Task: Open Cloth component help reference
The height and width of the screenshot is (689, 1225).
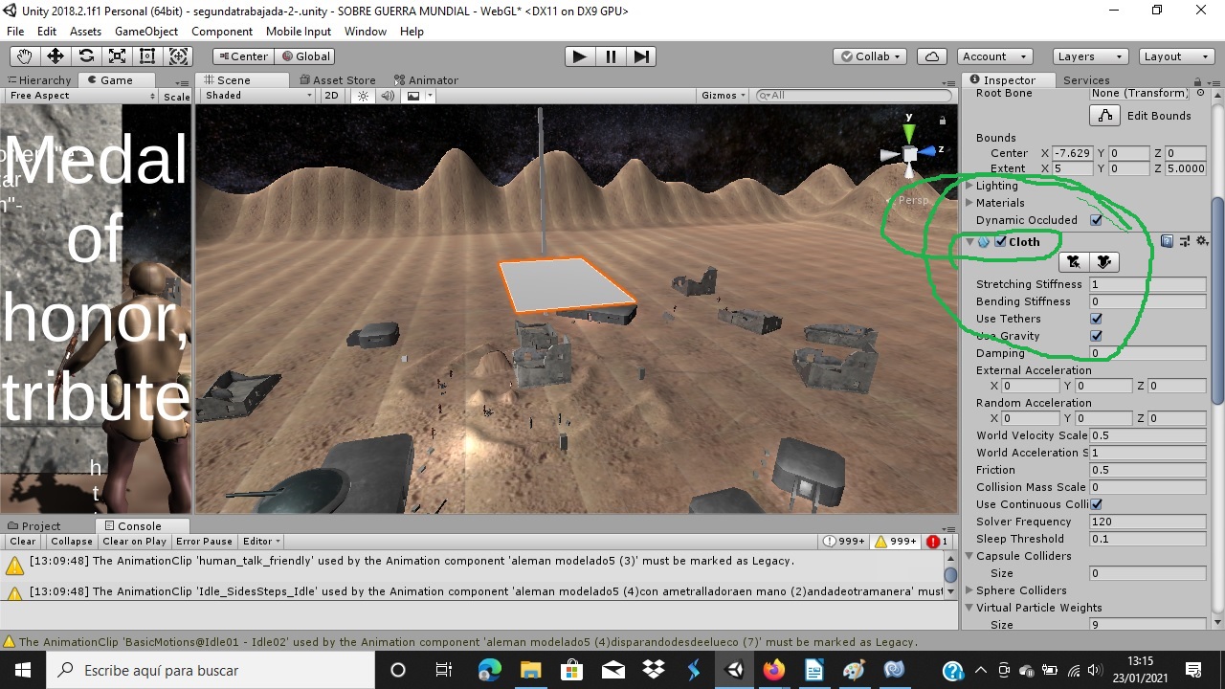Action: tap(1167, 242)
